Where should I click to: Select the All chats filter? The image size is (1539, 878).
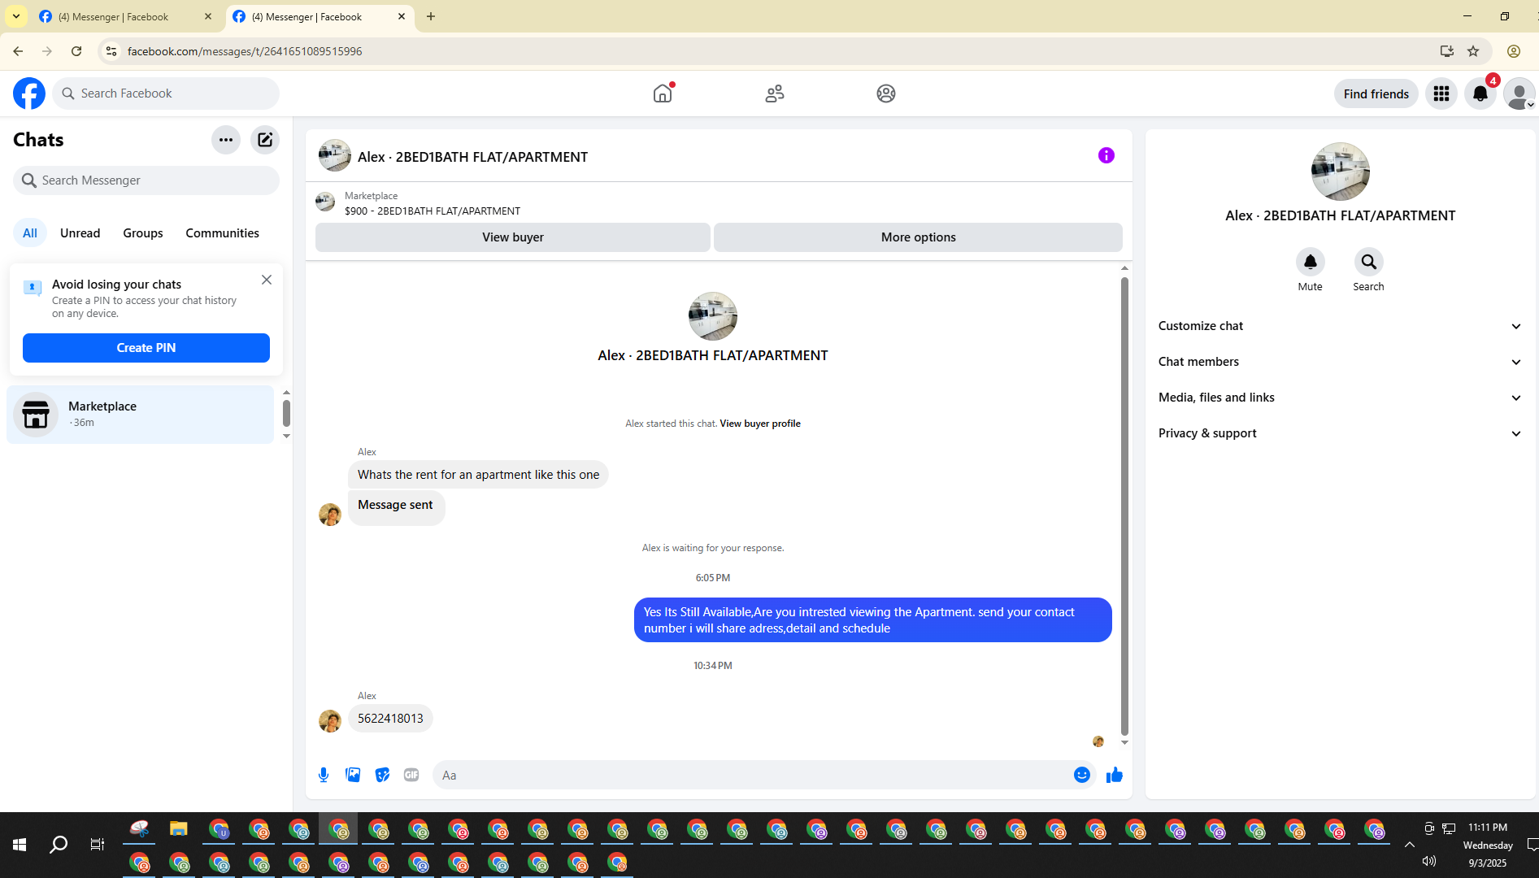30,233
